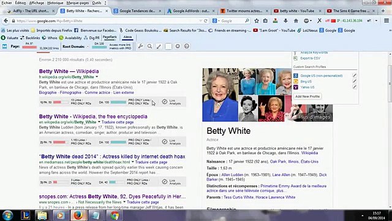Select the MozBar highlighter pencil tool
Screen dimensions: 392x221
click(159, 47)
